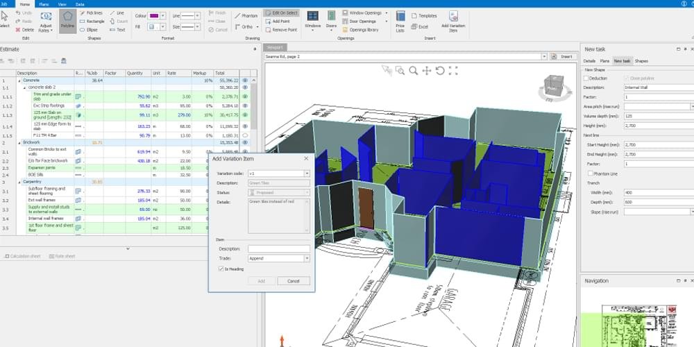This screenshot has width=694, height=347.
Task: Open Price Lists
Action: pos(400,22)
